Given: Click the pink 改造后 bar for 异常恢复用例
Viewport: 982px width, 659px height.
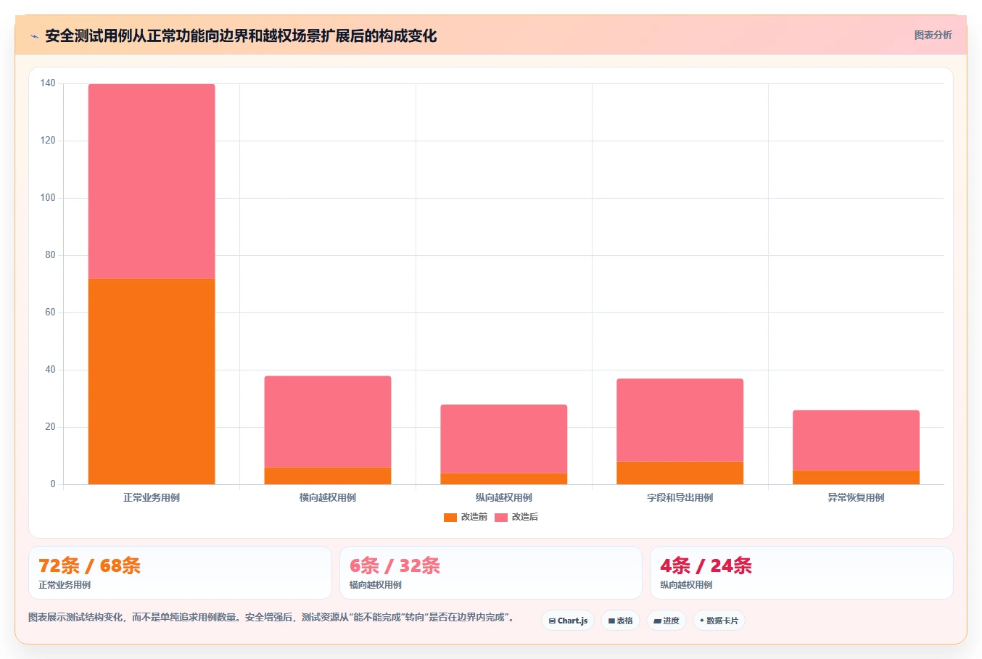Looking at the screenshot, I should pyautogui.click(x=857, y=440).
